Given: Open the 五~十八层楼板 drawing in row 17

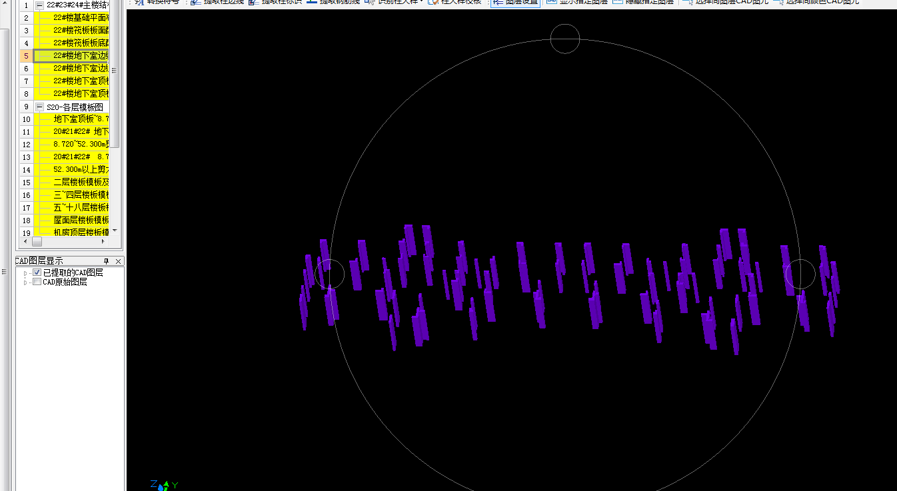Looking at the screenshot, I should click(71, 207).
